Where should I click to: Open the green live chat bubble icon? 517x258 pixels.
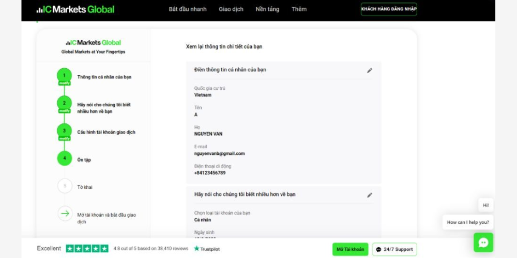[483, 242]
